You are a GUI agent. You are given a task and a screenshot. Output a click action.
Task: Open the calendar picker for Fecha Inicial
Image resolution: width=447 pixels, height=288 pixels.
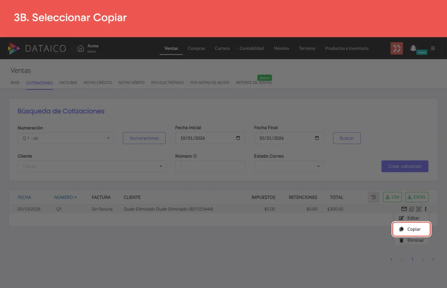tap(238, 138)
